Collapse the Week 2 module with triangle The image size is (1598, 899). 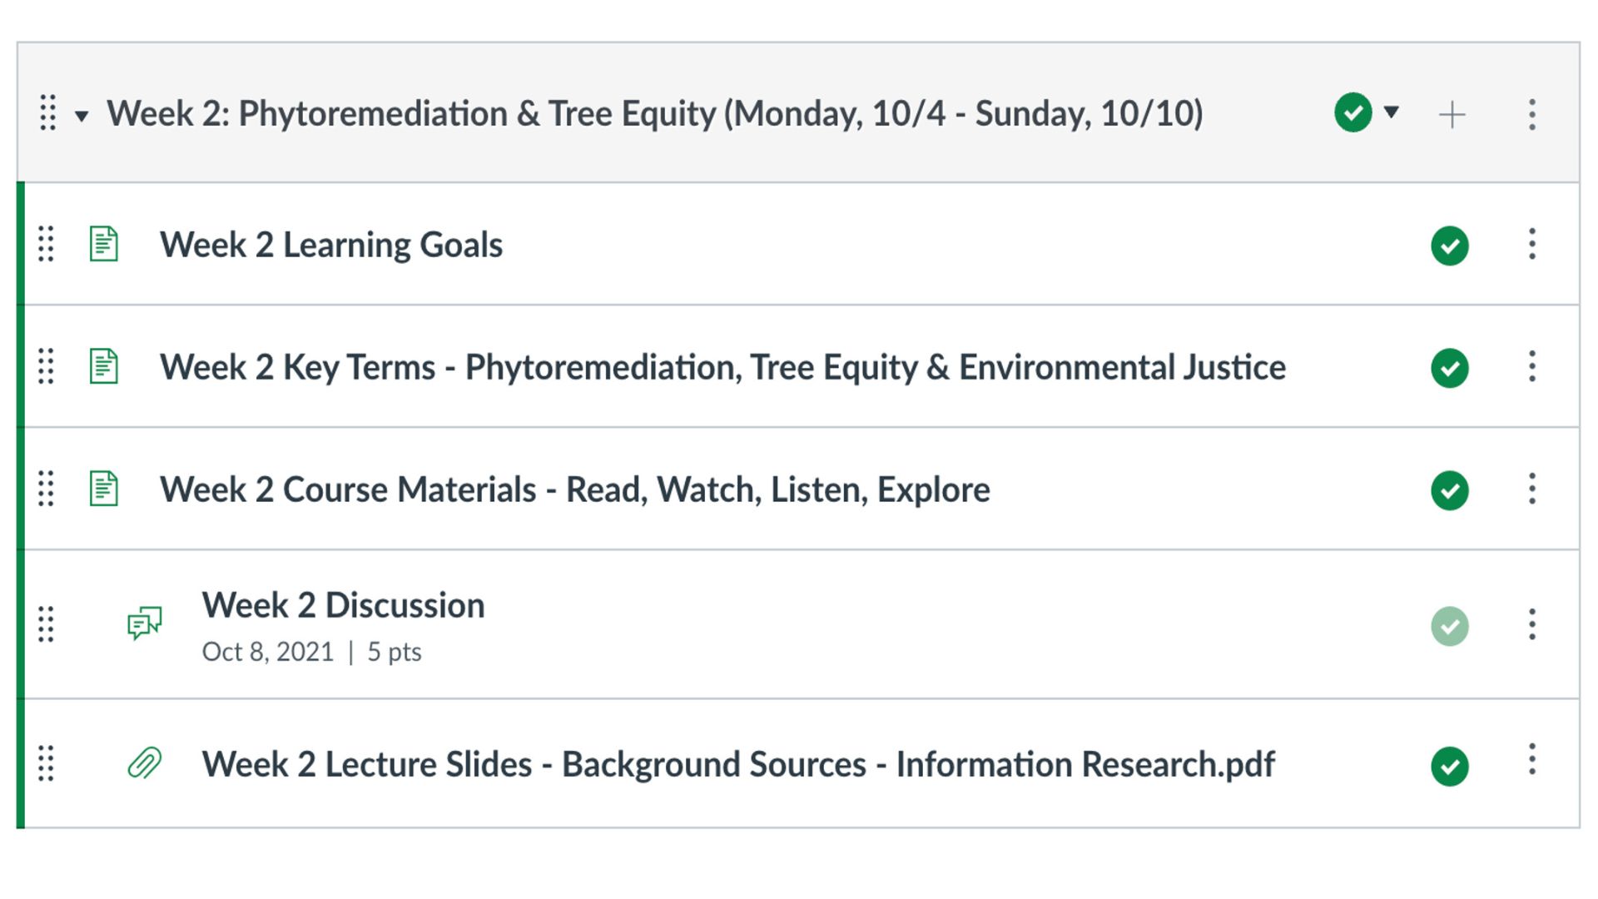[x=82, y=116]
